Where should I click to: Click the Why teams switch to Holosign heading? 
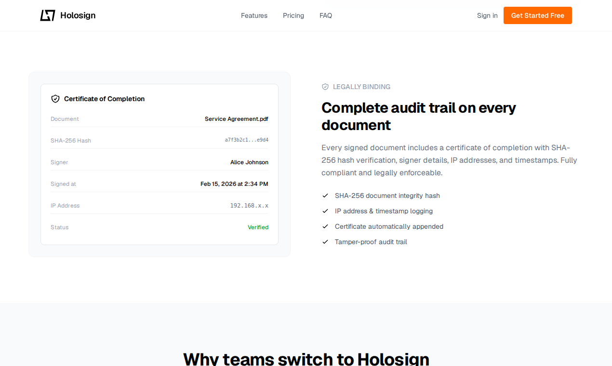[x=306, y=359]
